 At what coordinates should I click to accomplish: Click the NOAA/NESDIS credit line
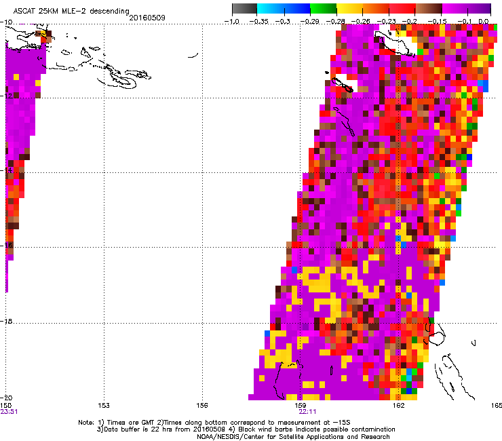(x=293, y=437)
